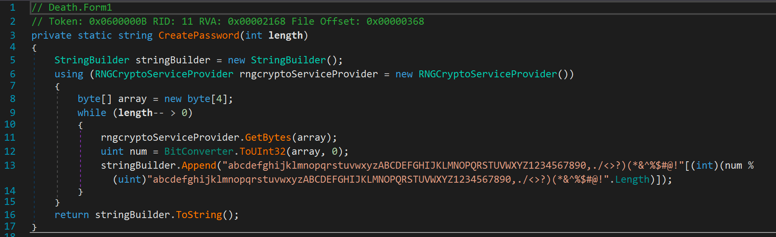The width and height of the screenshot is (776, 237).
Task: Click the Append method call
Action: coord(199,165)
